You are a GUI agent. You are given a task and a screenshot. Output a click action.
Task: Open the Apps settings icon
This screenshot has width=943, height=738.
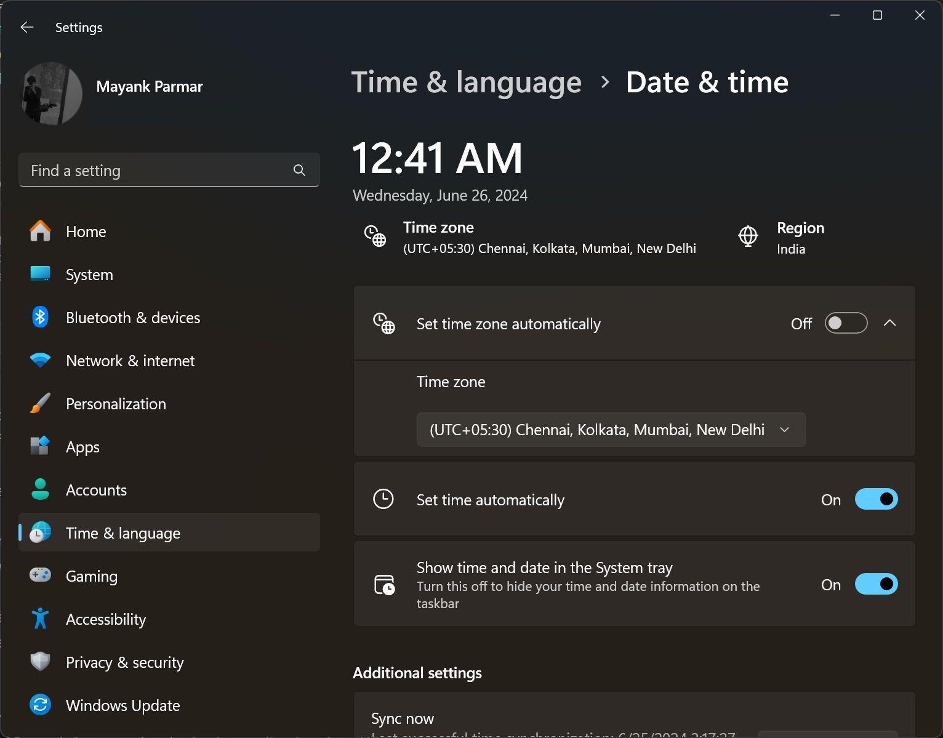[40, 447]
